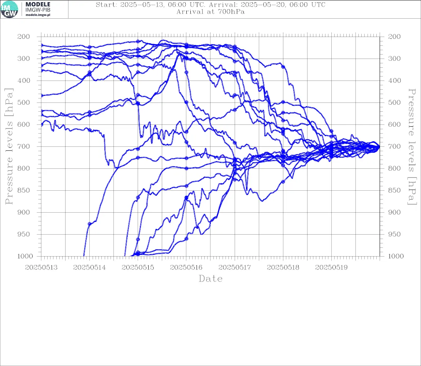Screen dimensions: 421x366
Task: Click the right axis 200 label
Action: (x=394, y=37)
